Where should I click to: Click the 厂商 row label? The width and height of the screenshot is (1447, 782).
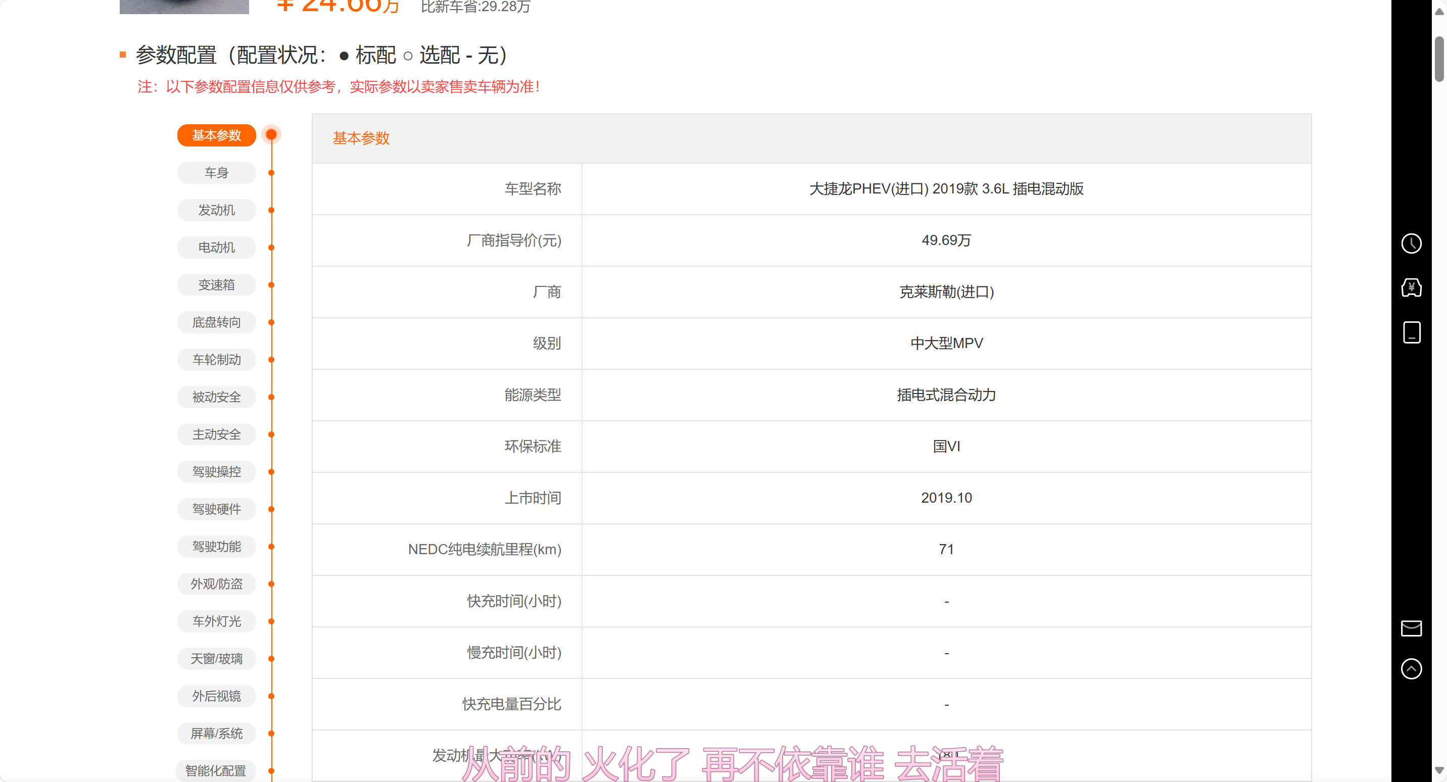tap(547, 292)
